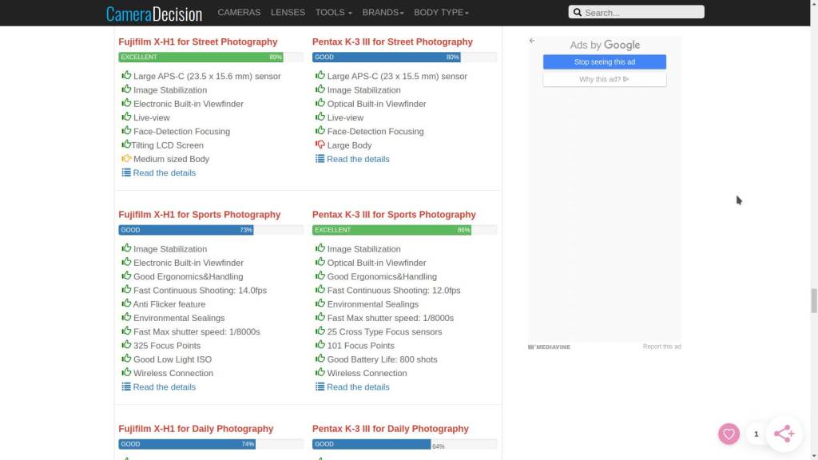
Task: Click the pink heart favorite button
Action: [729, 434]
